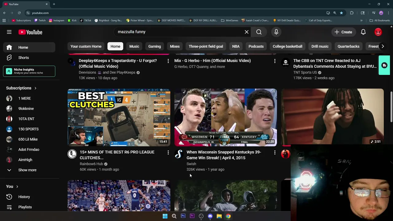Open the Swish channel avatar
The height and width of the screenshot is (221, 393).
pos(179,154)
